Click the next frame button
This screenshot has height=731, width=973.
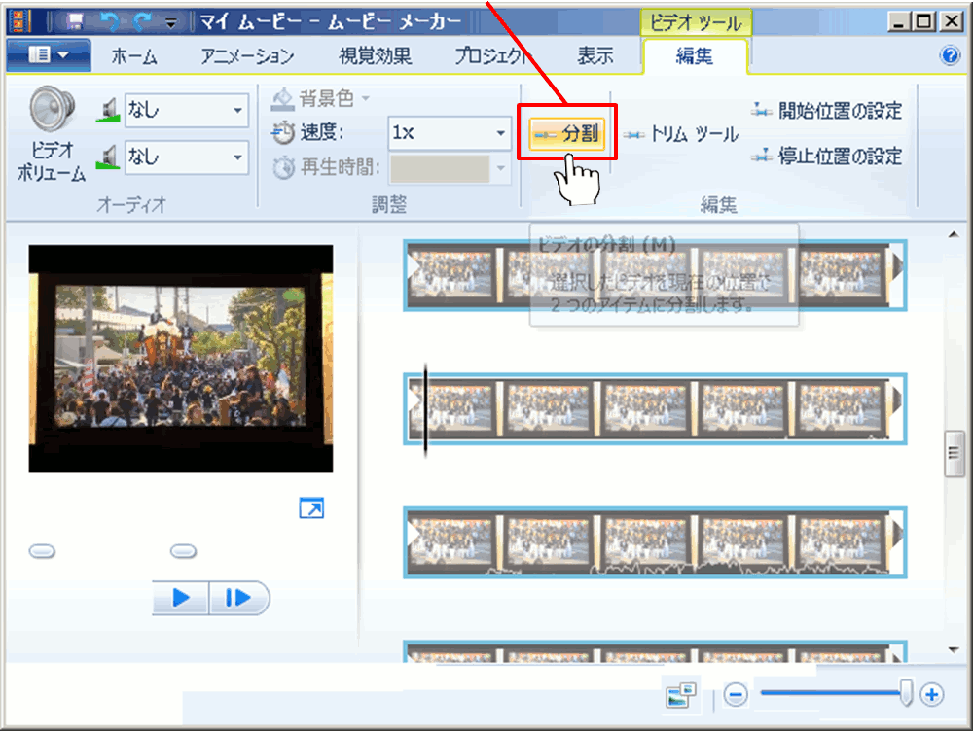pos(238,598)
